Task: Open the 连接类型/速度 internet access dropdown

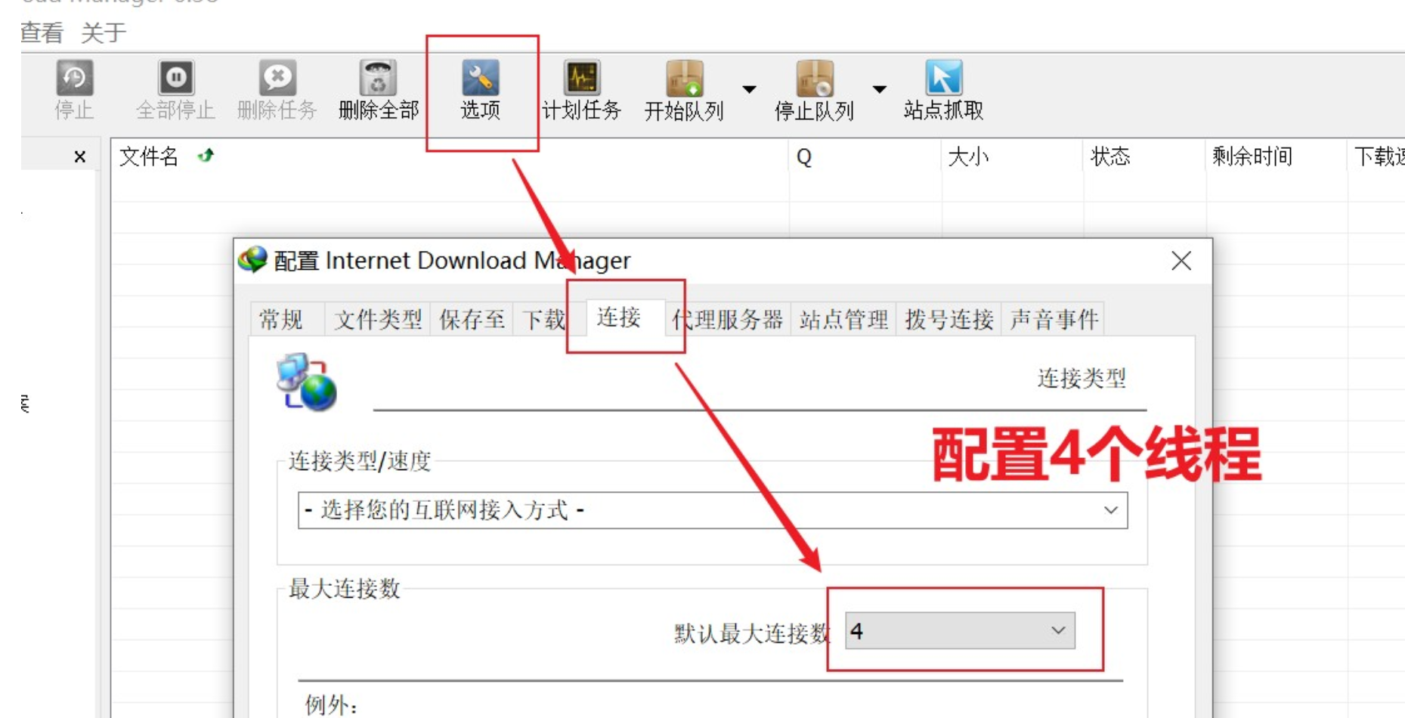Action: [713, 510]
